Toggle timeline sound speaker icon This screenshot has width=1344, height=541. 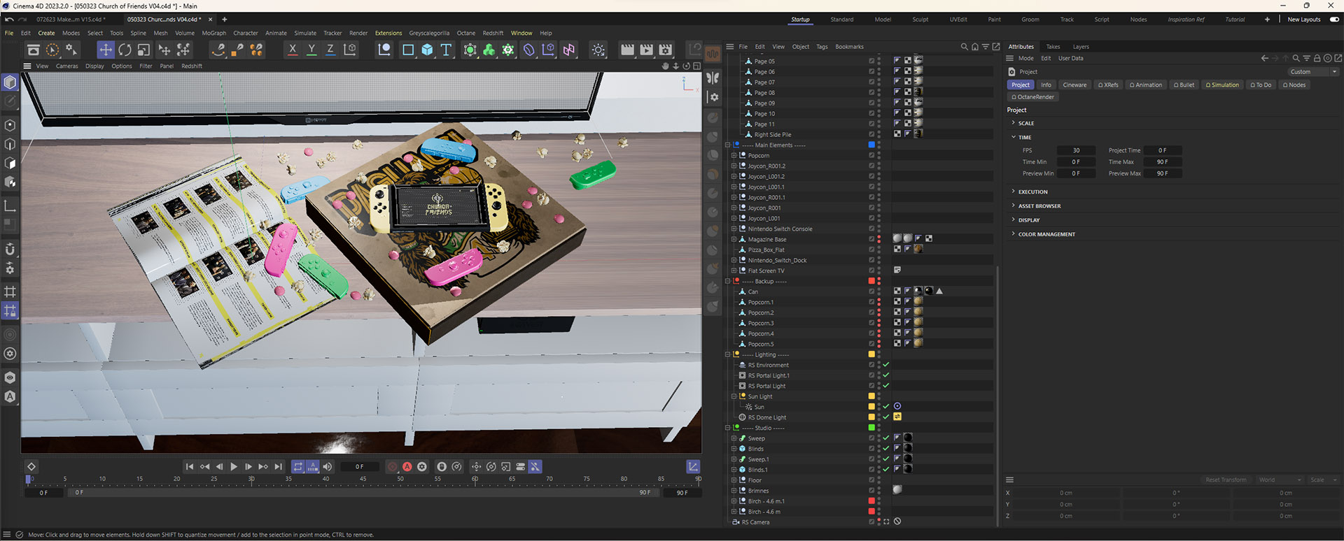click(x=328, y=467)
